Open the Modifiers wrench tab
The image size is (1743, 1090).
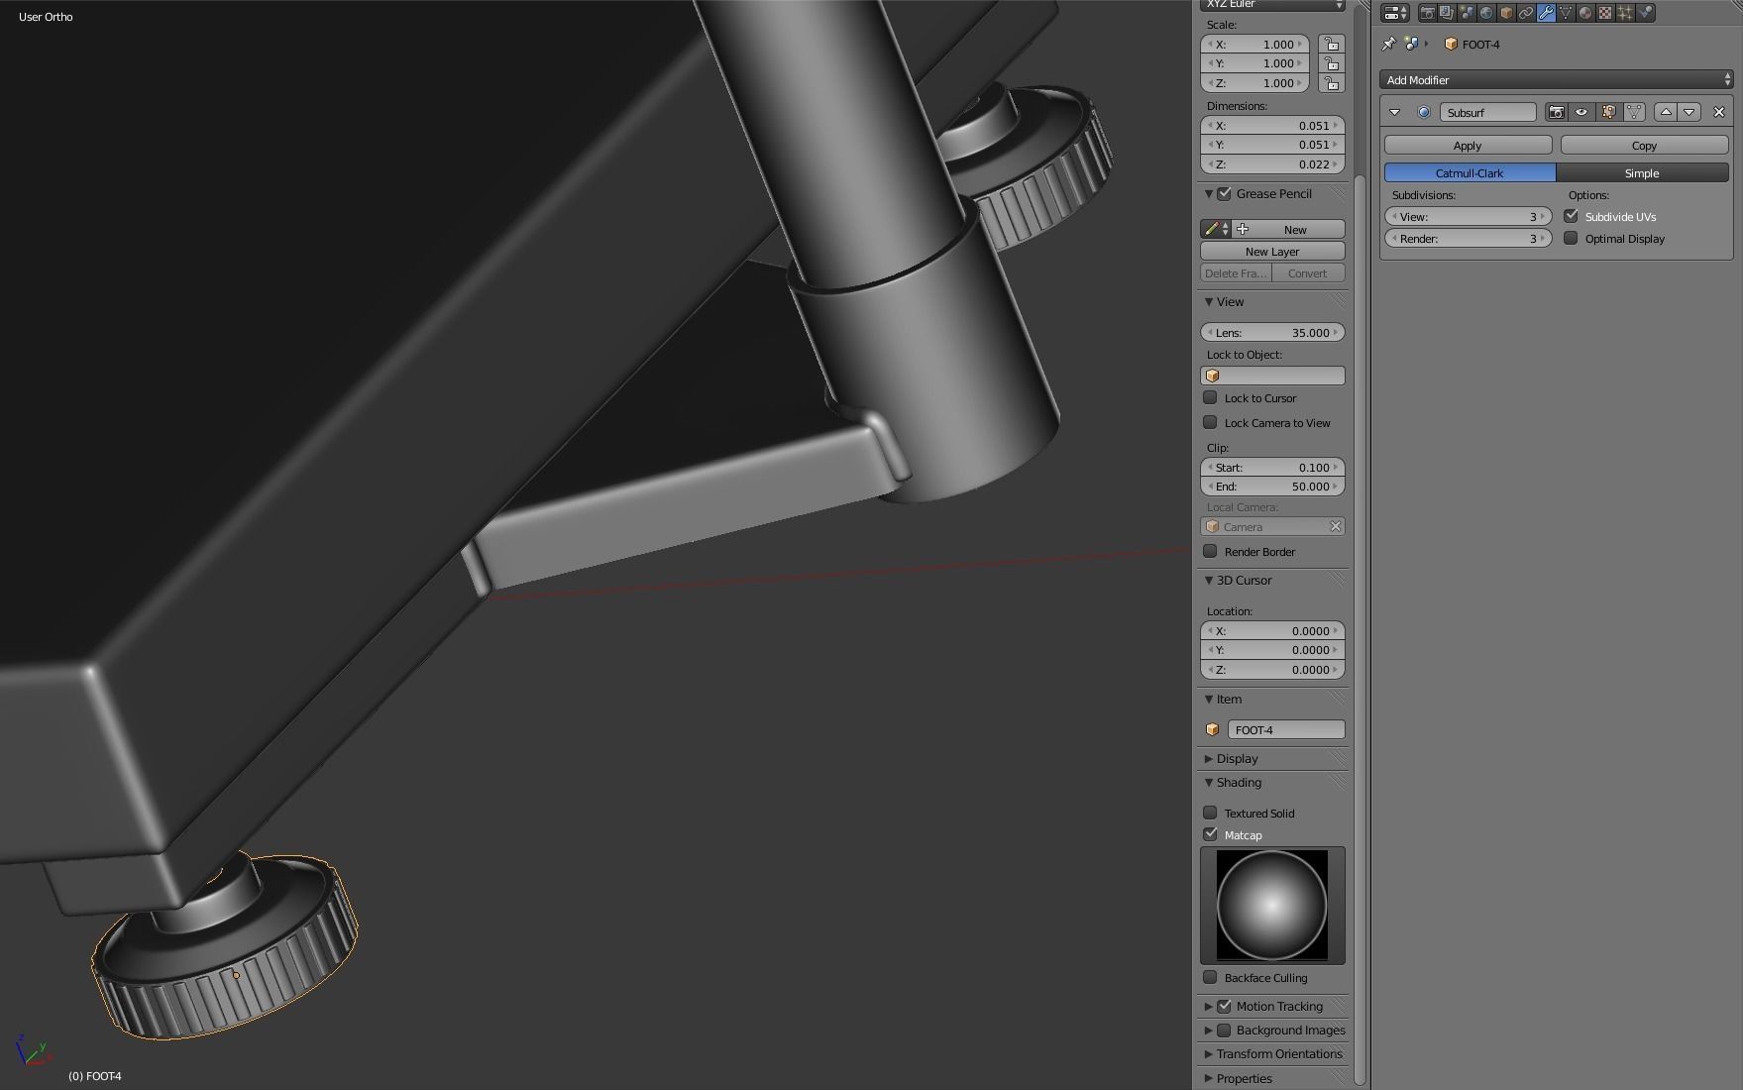[1546, 13]
